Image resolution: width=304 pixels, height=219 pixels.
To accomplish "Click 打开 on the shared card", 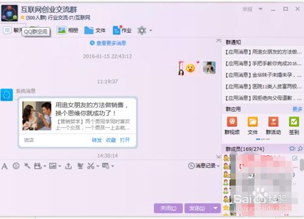I will (125, 140).
